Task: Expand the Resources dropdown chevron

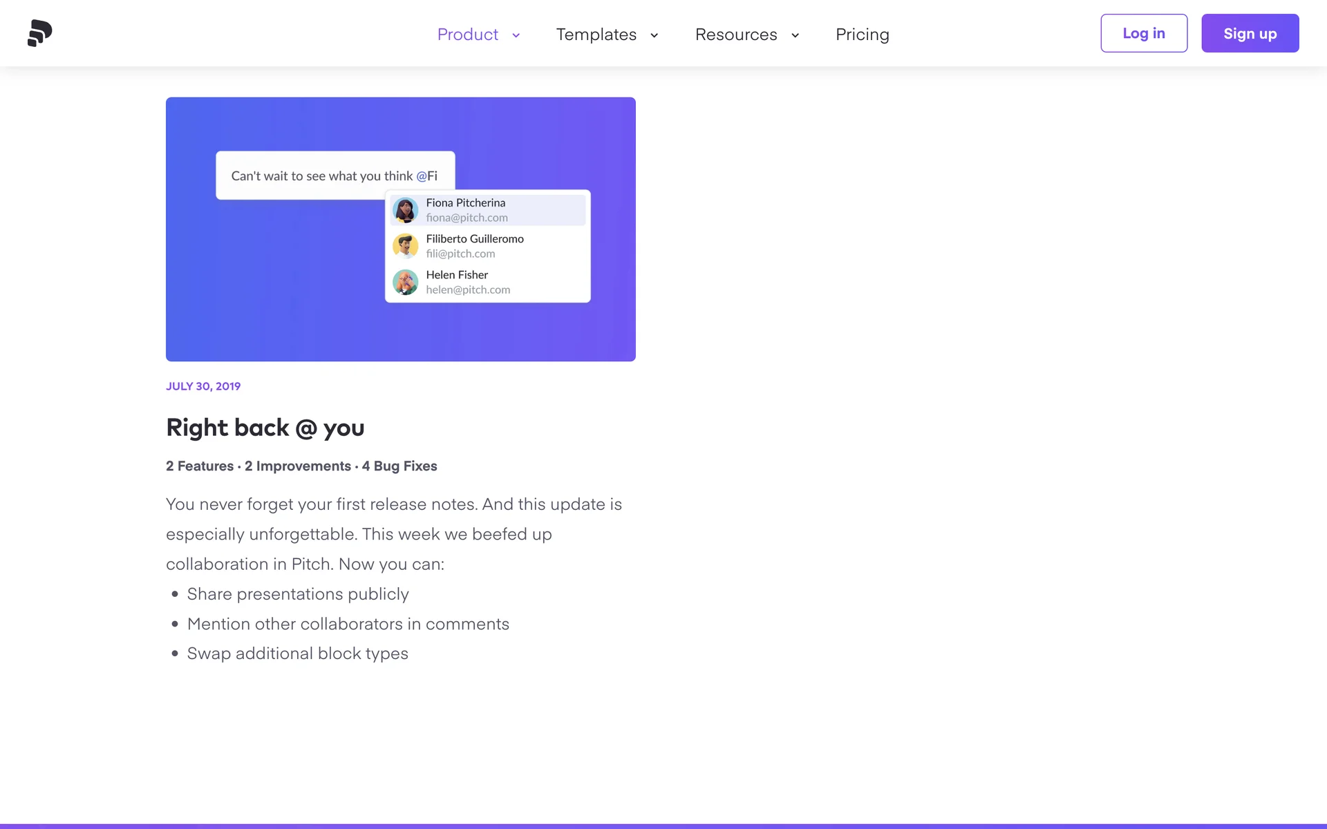Action: [795, 35]
